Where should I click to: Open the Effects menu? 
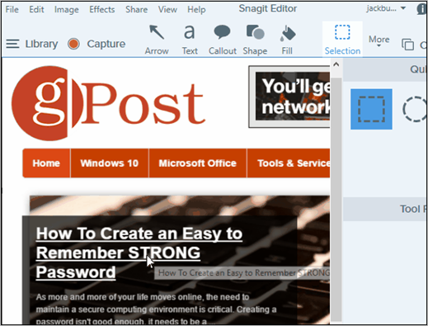pyautogui.click(x=101, y=9)
